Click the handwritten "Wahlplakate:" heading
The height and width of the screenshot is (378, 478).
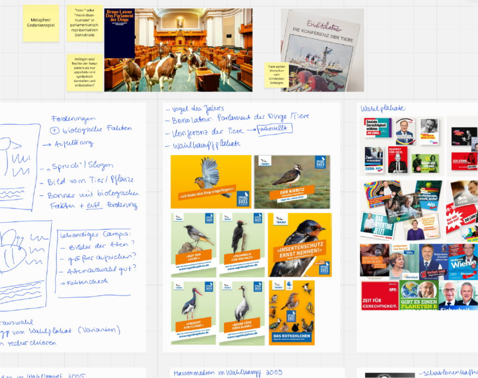383,109
